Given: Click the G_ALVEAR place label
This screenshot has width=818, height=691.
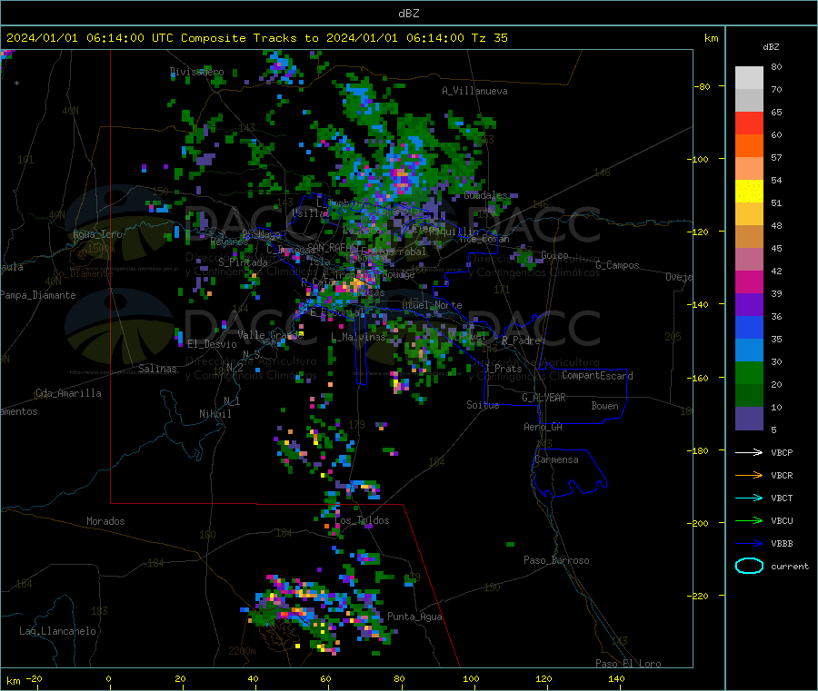Looking at the screenshot, I should click(544, 398).
